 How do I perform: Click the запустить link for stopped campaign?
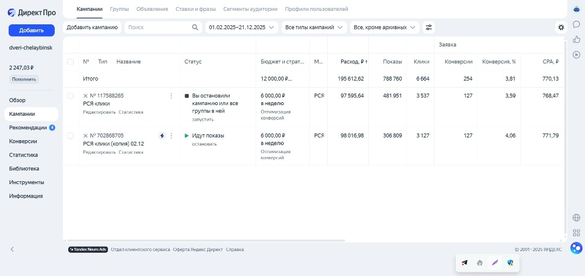tap(203, 119)
